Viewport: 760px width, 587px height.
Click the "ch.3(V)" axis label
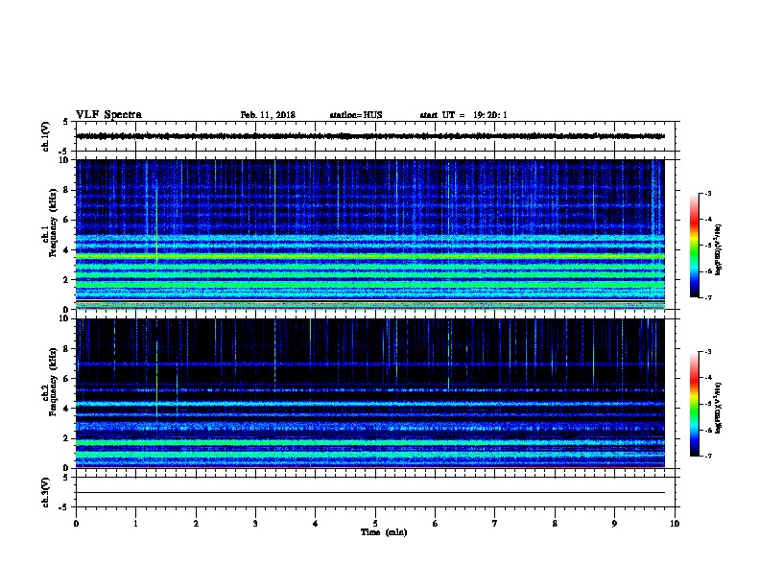[x=45, y=492]
